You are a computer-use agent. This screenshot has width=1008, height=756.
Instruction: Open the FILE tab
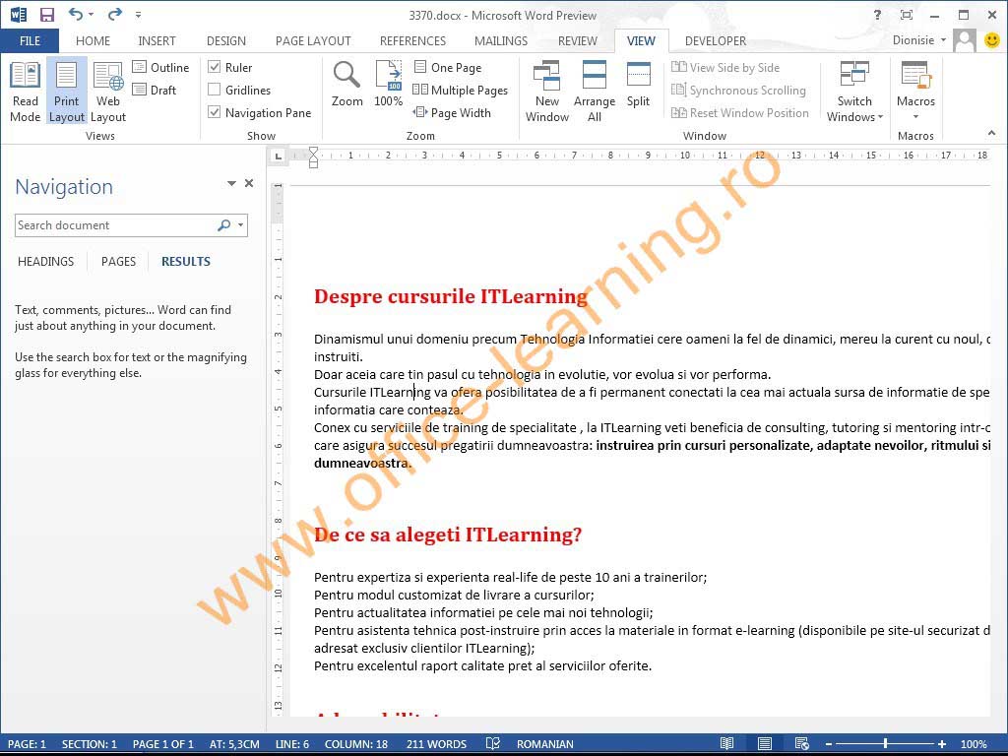pyautogui.click(x=30, y=40)
